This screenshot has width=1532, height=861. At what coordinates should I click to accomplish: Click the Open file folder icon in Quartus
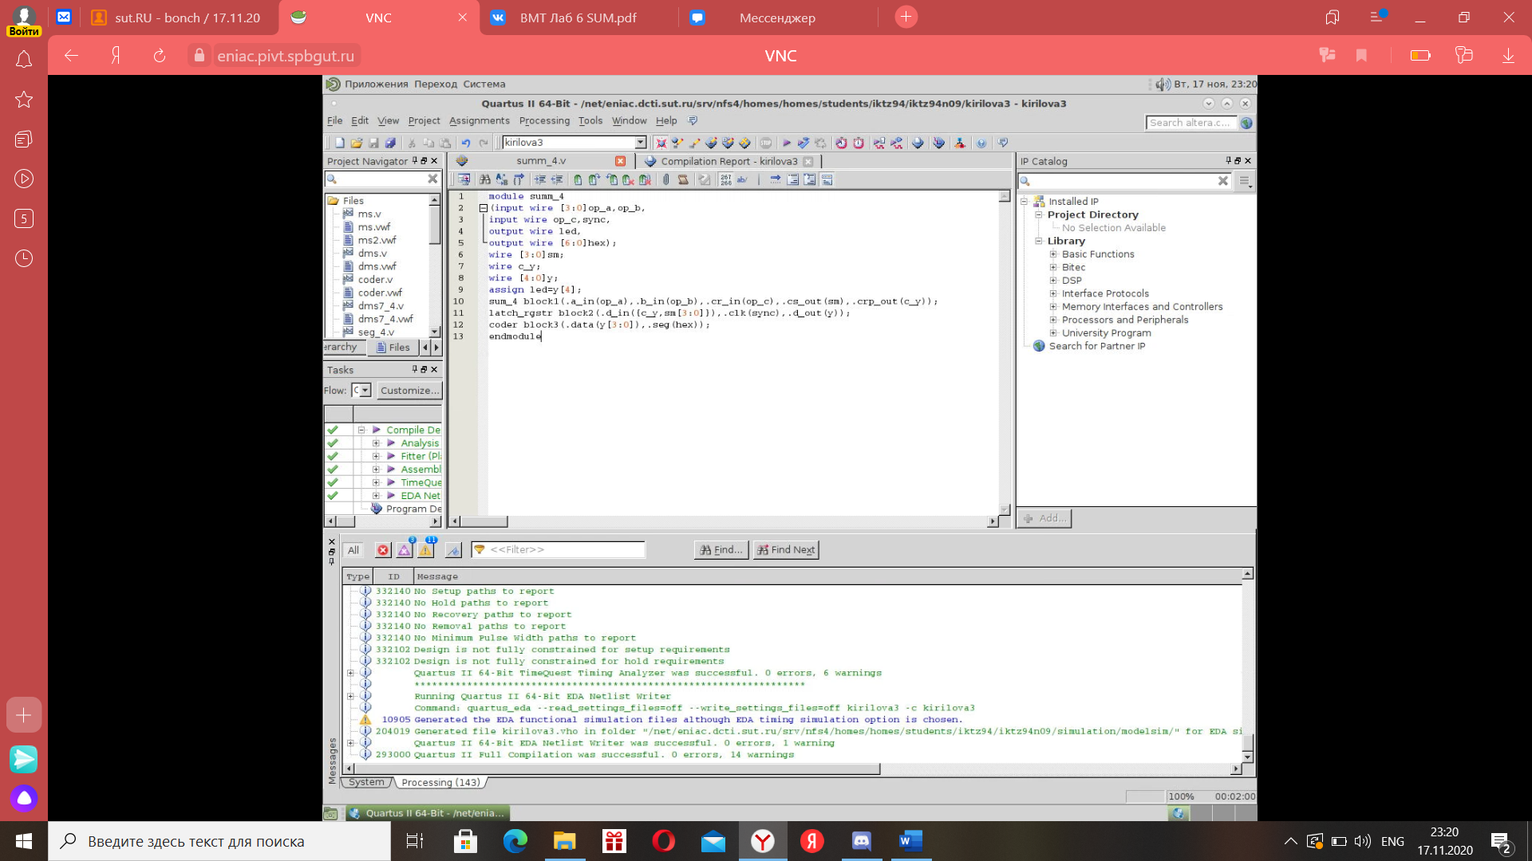click(357, 143)
